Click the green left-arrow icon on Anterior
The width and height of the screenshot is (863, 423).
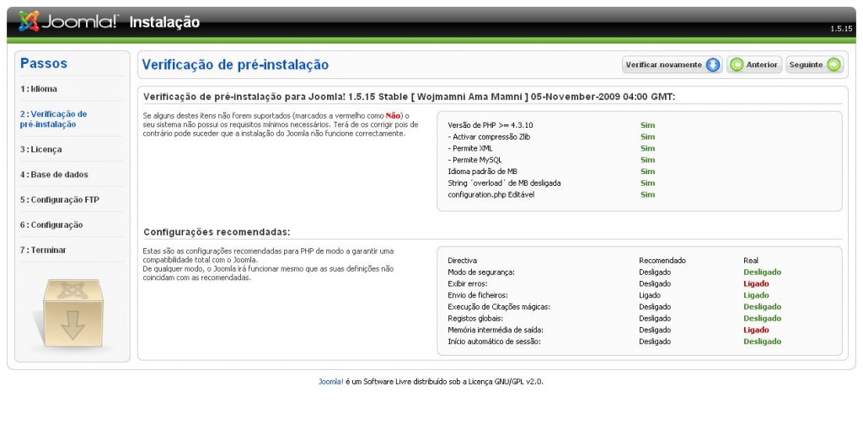coord(737,65)
